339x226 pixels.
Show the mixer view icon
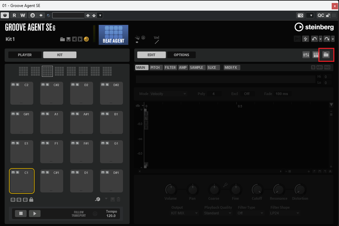click(306, 55)
